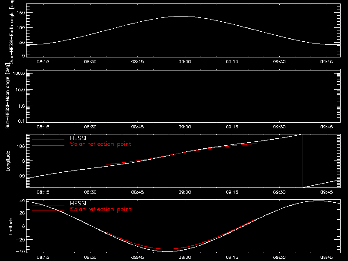The image size is (348, 261).
Task: Click the vertical longitude wrap-around line
Action: click(302, 161)
